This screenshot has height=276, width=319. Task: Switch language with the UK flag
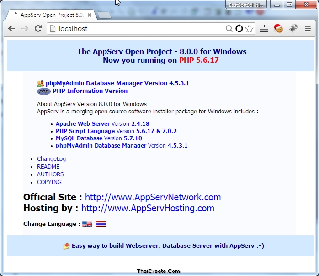(x=87, y=224)
